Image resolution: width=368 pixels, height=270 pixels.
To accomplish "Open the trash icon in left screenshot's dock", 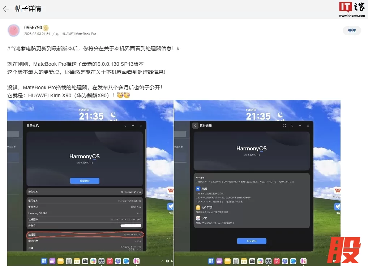I will click(69, 261).
